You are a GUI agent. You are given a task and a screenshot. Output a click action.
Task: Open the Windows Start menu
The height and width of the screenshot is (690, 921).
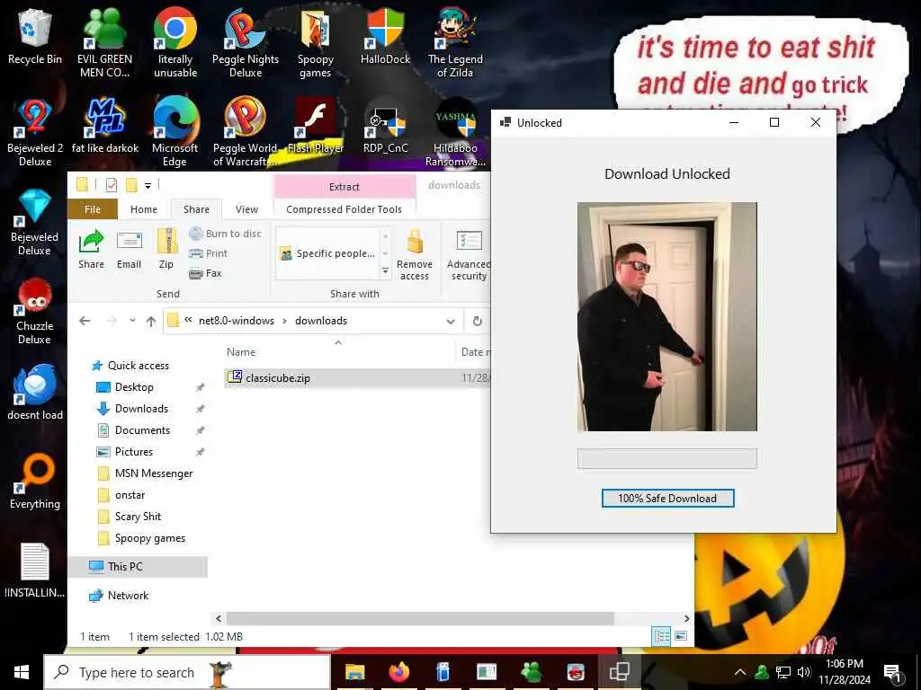[22, 672]
